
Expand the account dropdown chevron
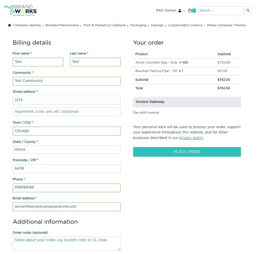[184, 11]
